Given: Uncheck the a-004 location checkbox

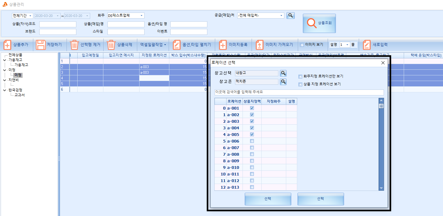Looking at the screenshot, I should (252, 128).
